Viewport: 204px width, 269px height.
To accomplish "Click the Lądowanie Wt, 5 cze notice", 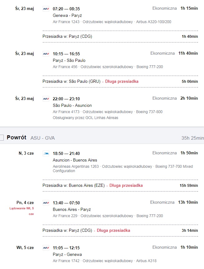I will coord(21,211).
